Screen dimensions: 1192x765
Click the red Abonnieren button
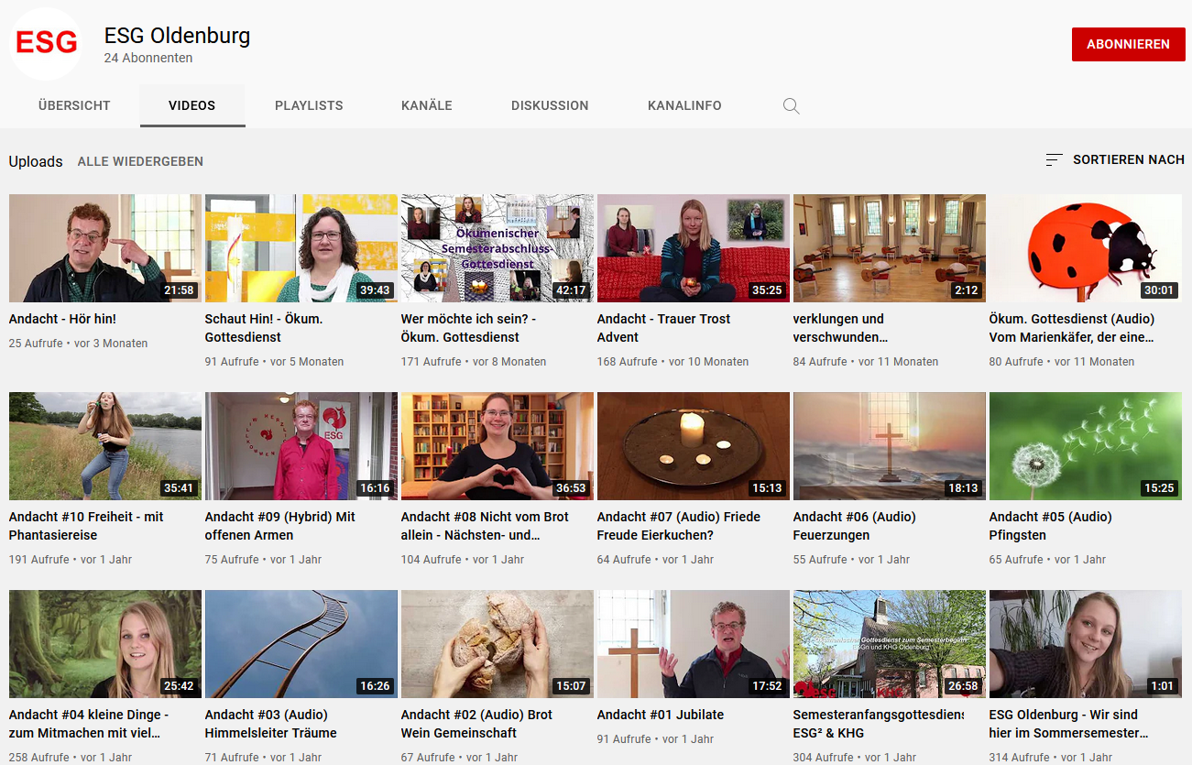(x=1129, y=44)
